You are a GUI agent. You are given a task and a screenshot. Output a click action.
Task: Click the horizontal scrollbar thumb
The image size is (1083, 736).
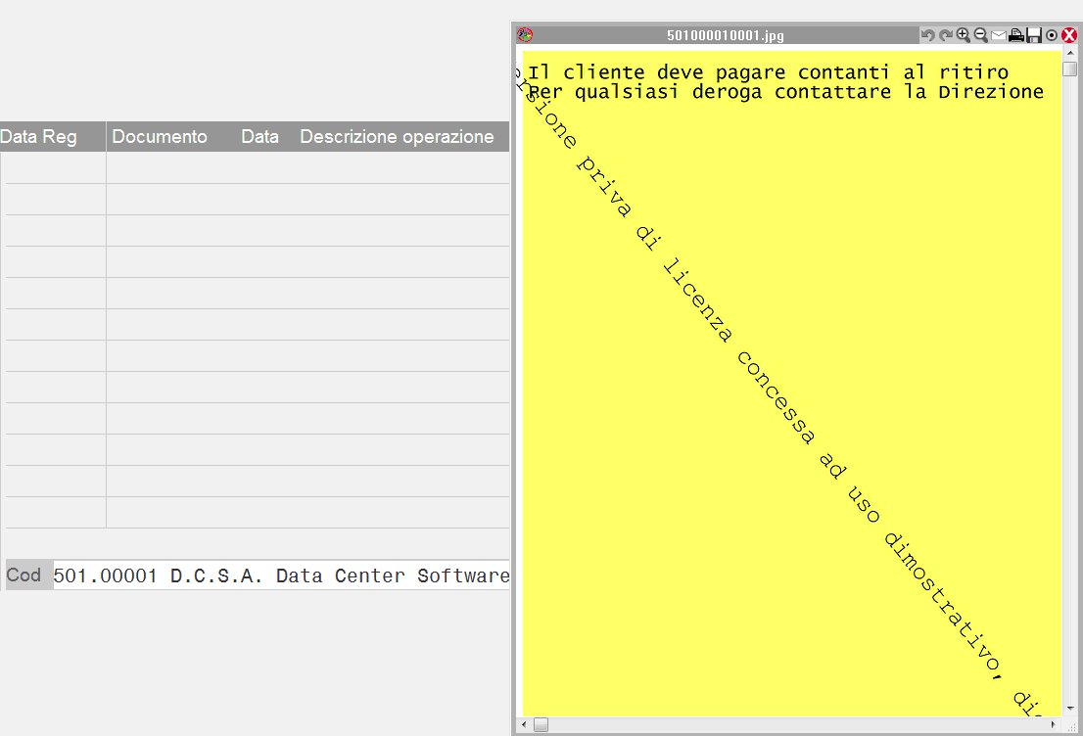click(x=541, y=724)
